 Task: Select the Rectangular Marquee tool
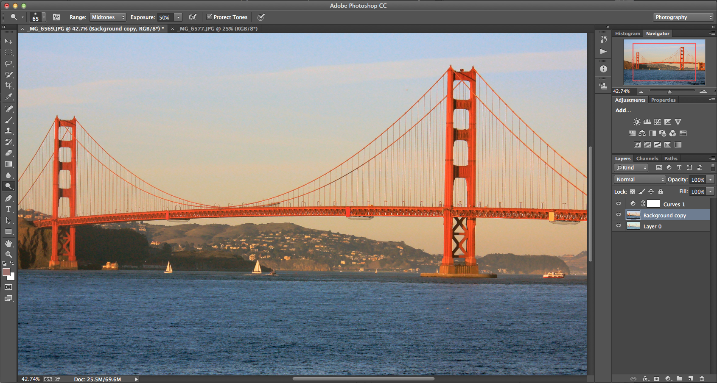8,53
